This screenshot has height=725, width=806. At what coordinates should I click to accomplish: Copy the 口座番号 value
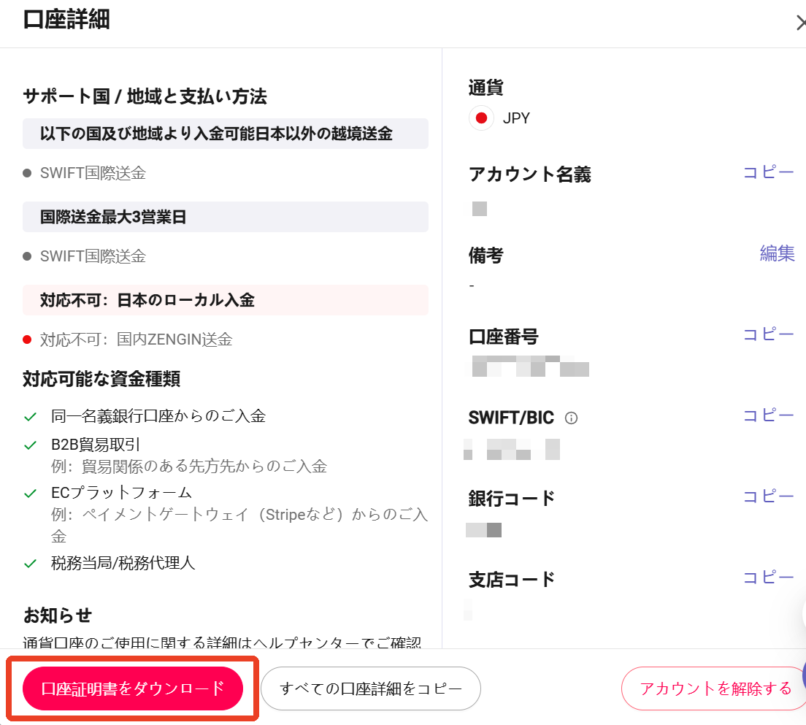pyautogui.click(x=769, y=334)
